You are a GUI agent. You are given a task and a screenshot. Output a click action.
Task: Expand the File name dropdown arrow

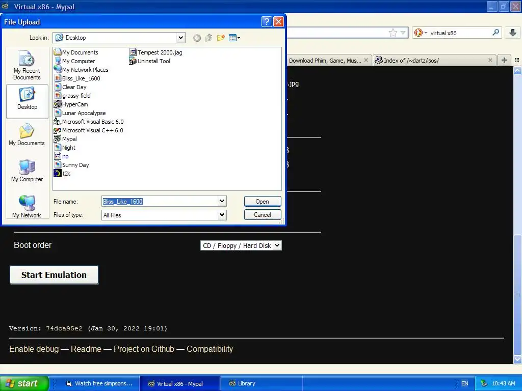point(222,201)
